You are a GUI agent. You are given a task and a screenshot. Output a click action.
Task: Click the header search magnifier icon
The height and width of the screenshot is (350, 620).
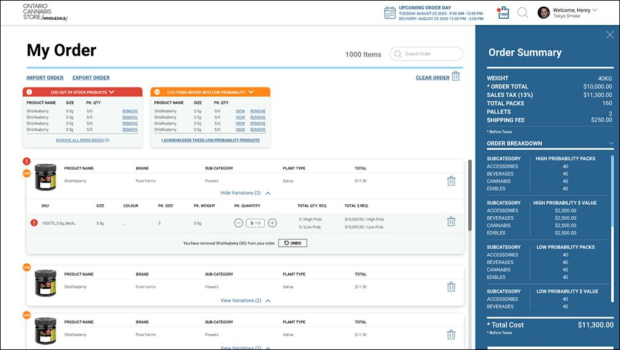(x=523, y=12)
